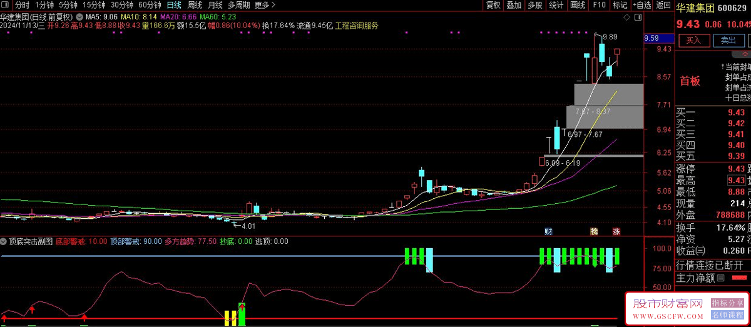
Task: Click the 返回 back button
Action: (663, 5)
